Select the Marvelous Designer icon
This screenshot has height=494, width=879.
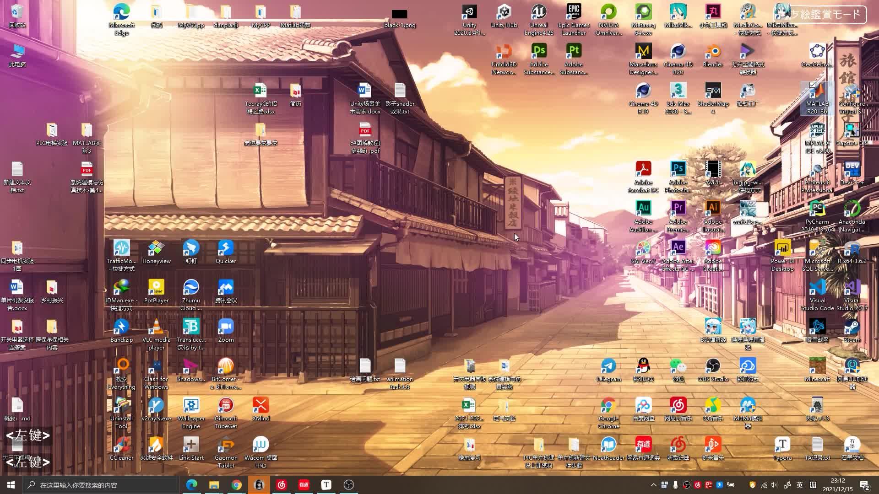pos(643,59)
